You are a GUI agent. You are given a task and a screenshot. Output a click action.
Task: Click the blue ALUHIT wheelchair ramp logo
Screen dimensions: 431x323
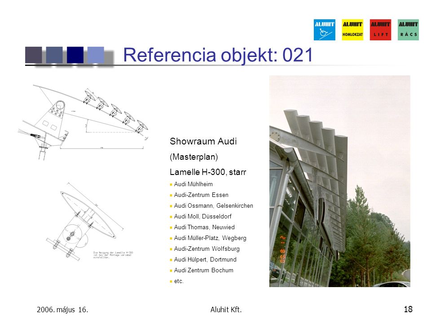pyautogui.click(x=324, y=30)
